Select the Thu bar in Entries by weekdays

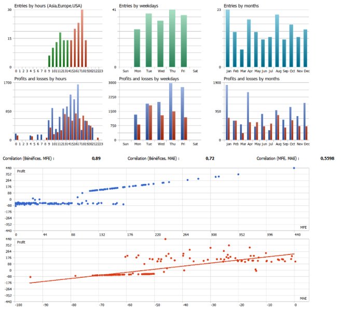[172, 38]
